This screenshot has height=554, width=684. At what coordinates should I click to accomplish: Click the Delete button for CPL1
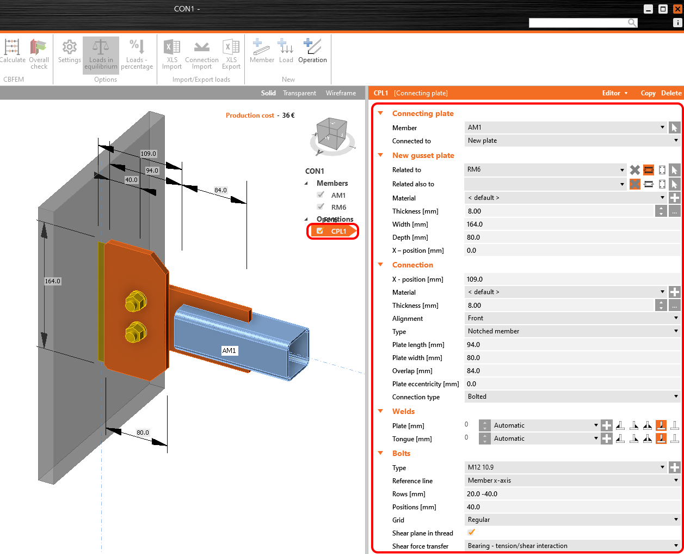[x=671, y=93]
